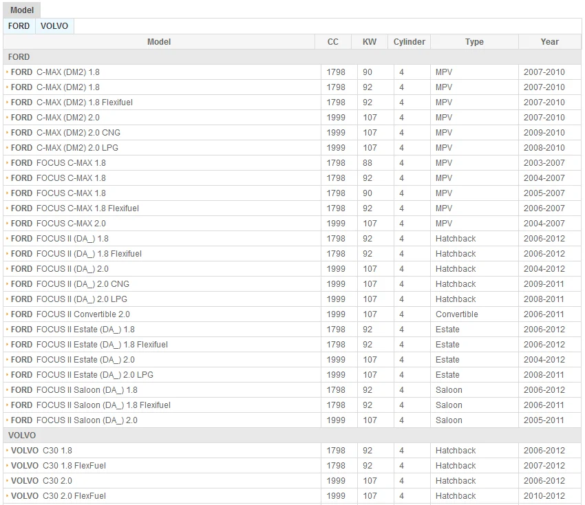The image size is (585, 505).
Task: Click the Cylinder column header
Action: tap(409, 42)
